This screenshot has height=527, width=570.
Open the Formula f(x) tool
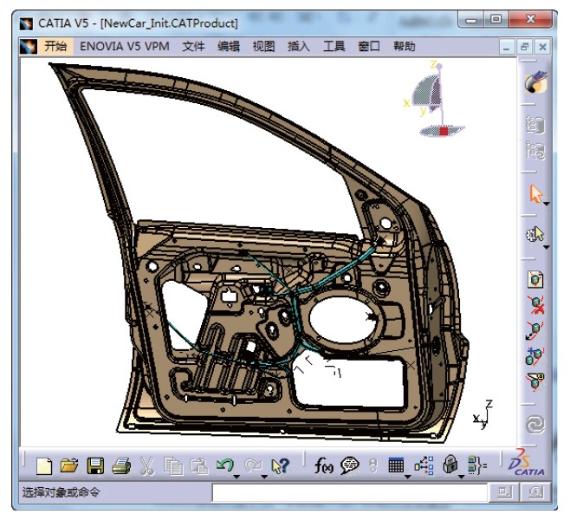point(324,466)
